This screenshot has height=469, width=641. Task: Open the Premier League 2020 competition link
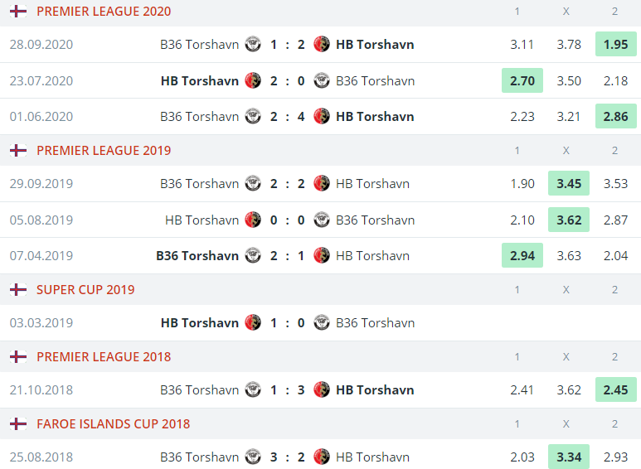pos(104,11)
